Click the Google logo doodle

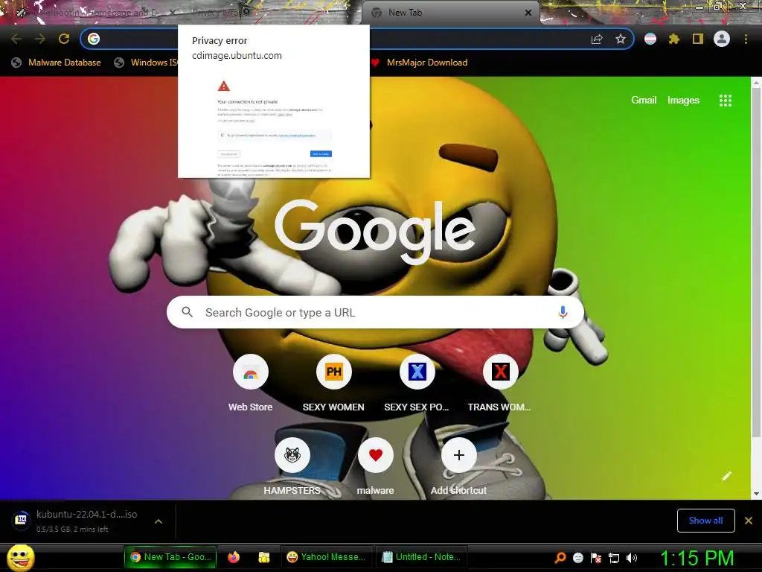click(375, 232)
